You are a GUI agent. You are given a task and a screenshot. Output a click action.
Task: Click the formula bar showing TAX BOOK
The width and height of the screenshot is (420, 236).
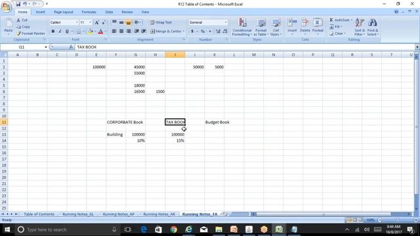(245, 47)
